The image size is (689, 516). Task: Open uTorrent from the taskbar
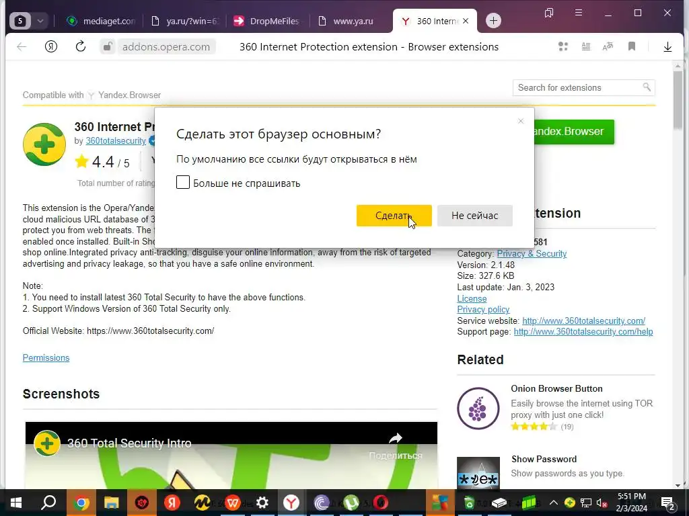click(351, 503)
